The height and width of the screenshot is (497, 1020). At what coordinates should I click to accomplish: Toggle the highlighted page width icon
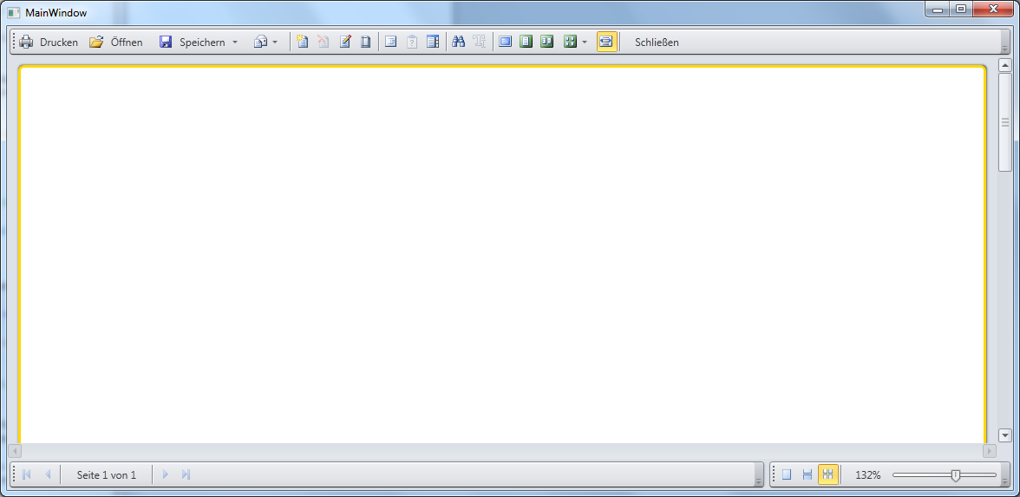(607, 43)
